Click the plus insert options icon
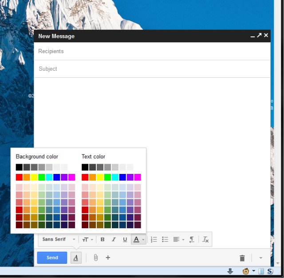This screenshot has height=278, width=284. tap(108, 258)
